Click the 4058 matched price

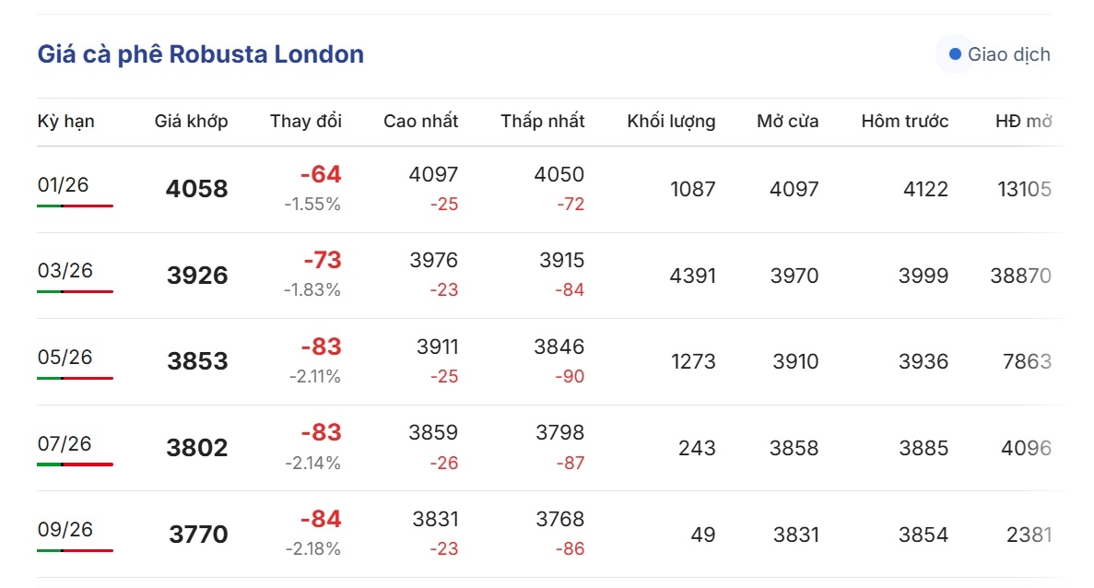pyautogui.click(x=196, y=189)
